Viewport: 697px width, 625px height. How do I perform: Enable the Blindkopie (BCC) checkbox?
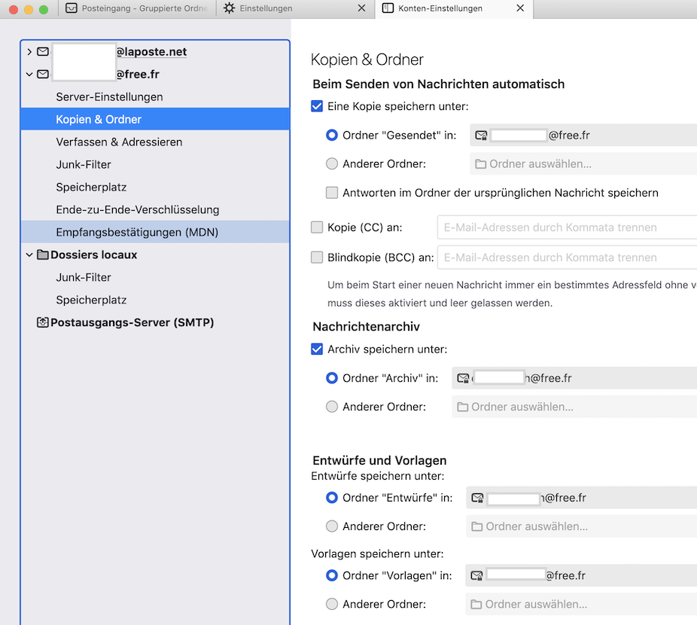pyautogui.click(x=317, y=258)
